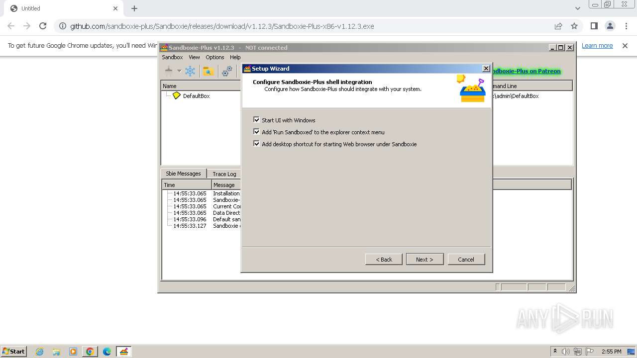The image size is (637, 358).
Task: Click Chrome's forward navigation arrow
Action: point(27,26)
